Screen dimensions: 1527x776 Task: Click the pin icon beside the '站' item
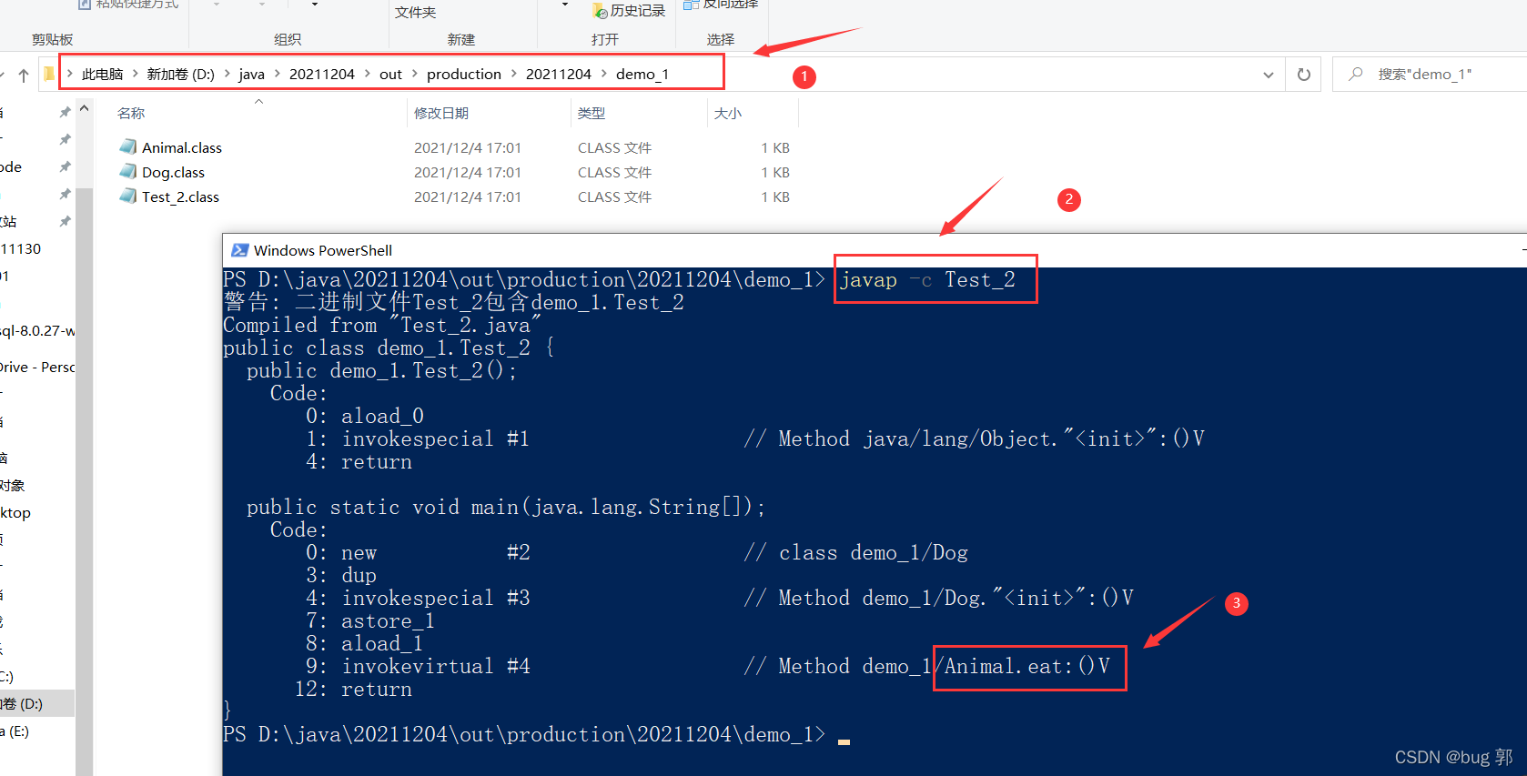pos(65,221)
